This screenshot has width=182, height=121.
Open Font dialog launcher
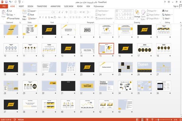[x=67, y=22]
